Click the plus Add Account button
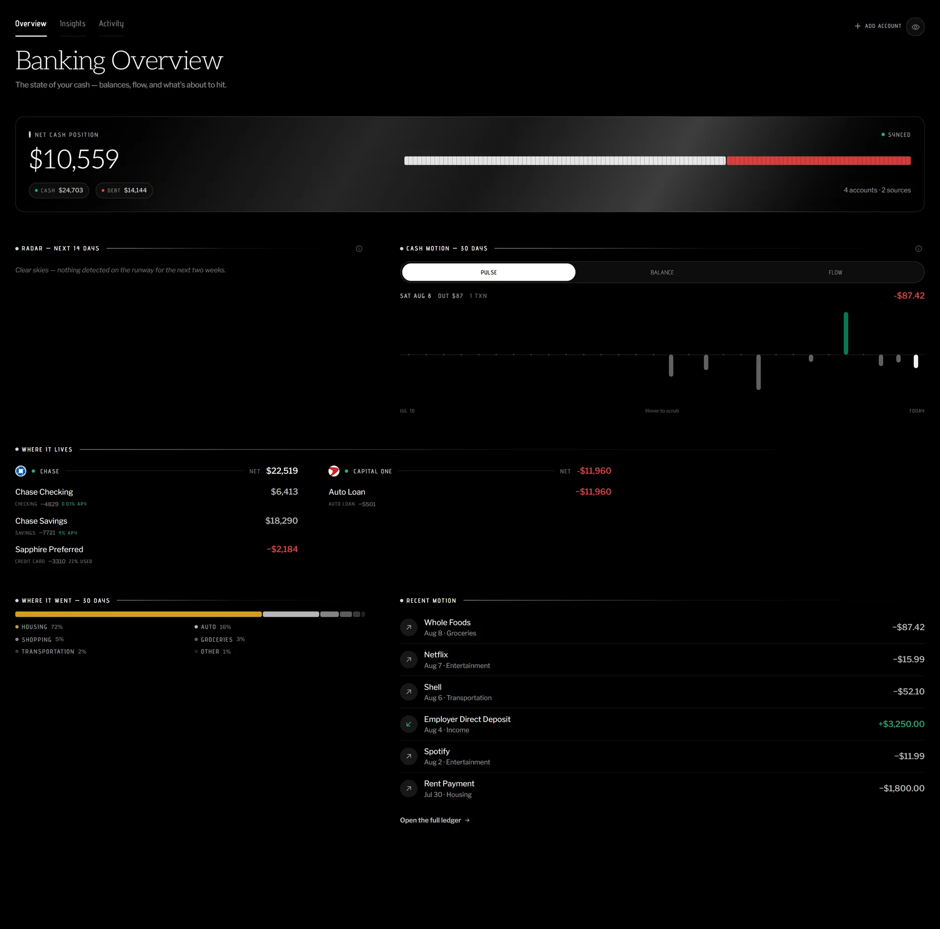The height and width of the screenshot is (929, 940). [x=878, y=26]
